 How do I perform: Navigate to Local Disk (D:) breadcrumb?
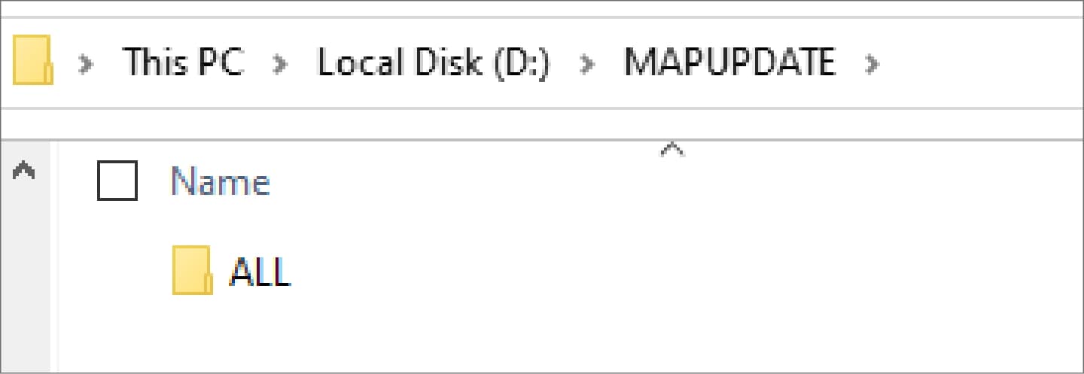tap(434, 62)
